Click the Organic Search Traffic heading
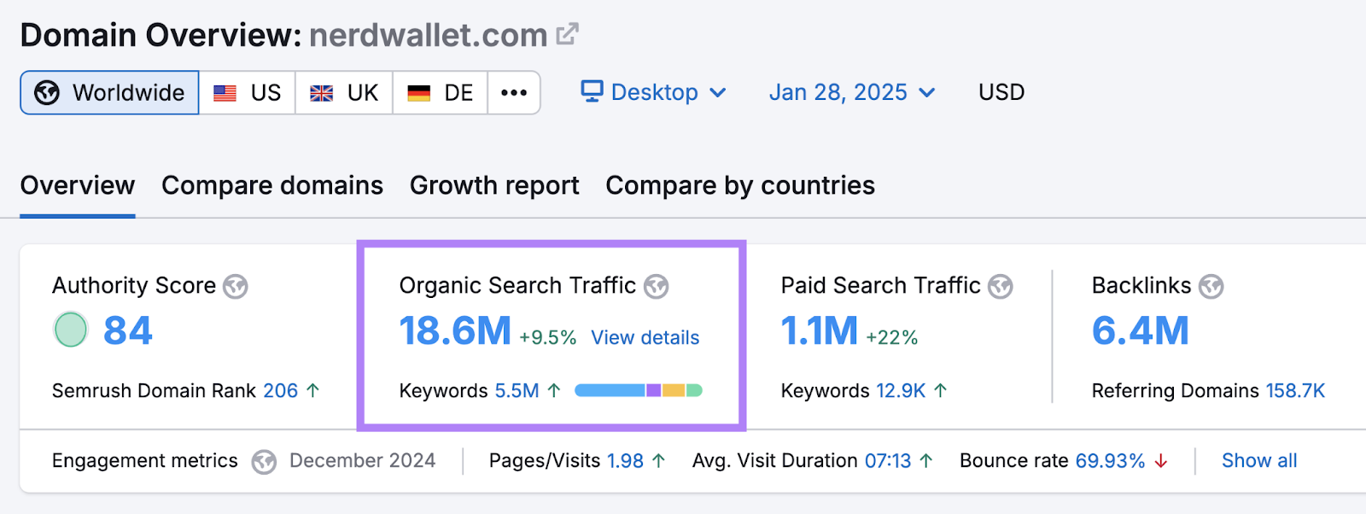The image size is (1366, 514). 517,285
